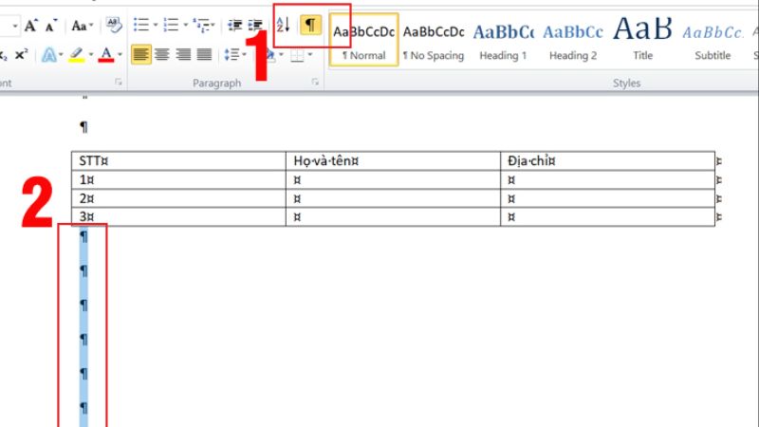Expand the Bullets list dropdown arrow
The height and width of the screenshot is (427, 759).
coord(156,25)
